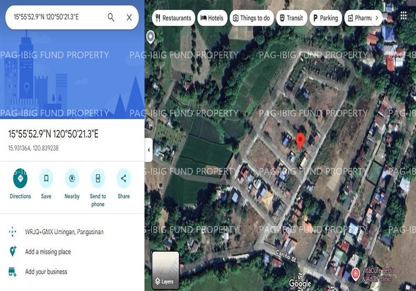Open Nearby search
This screenshot has width=416, height=291.
coord(72,180)
